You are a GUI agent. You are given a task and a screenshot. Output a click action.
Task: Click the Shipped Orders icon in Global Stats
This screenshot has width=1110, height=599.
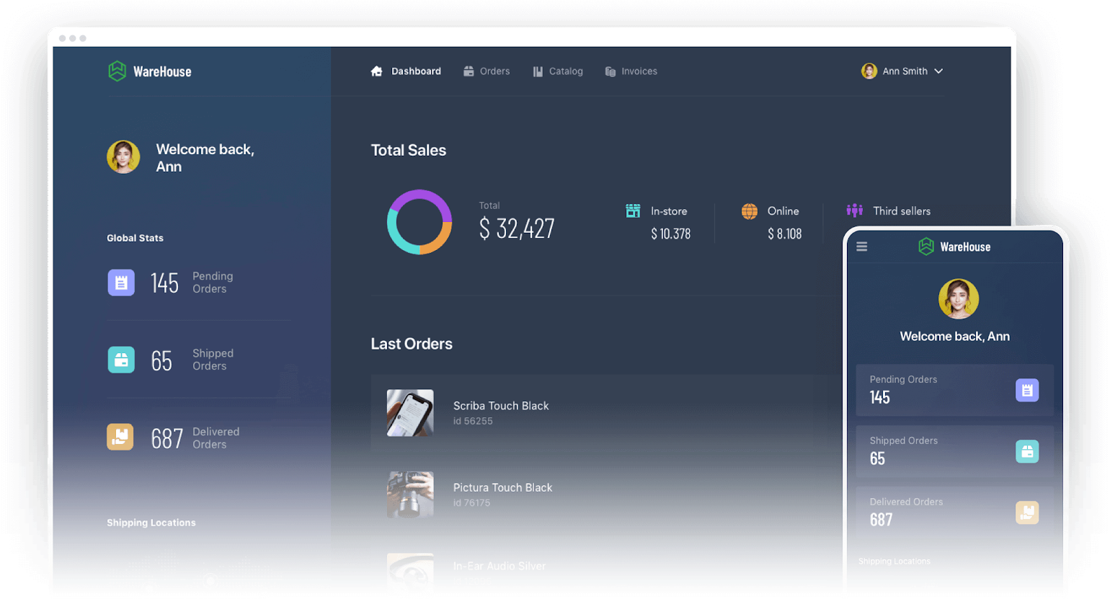click(121, 360)
